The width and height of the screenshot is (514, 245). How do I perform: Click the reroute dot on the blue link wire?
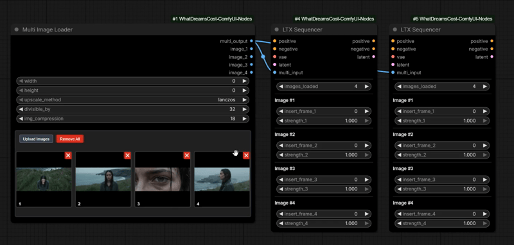[263, 56]
